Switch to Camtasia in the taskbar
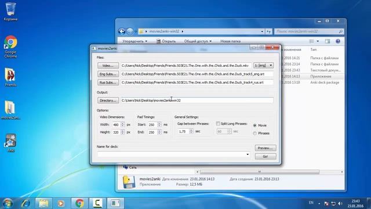The height and width of the screenshot is (209, 371). [x=97, y=203]
